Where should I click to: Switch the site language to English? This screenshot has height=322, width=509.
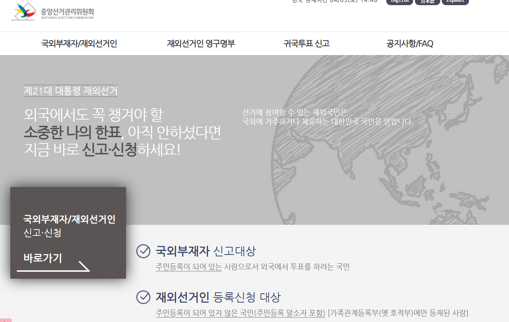point(399,1)
